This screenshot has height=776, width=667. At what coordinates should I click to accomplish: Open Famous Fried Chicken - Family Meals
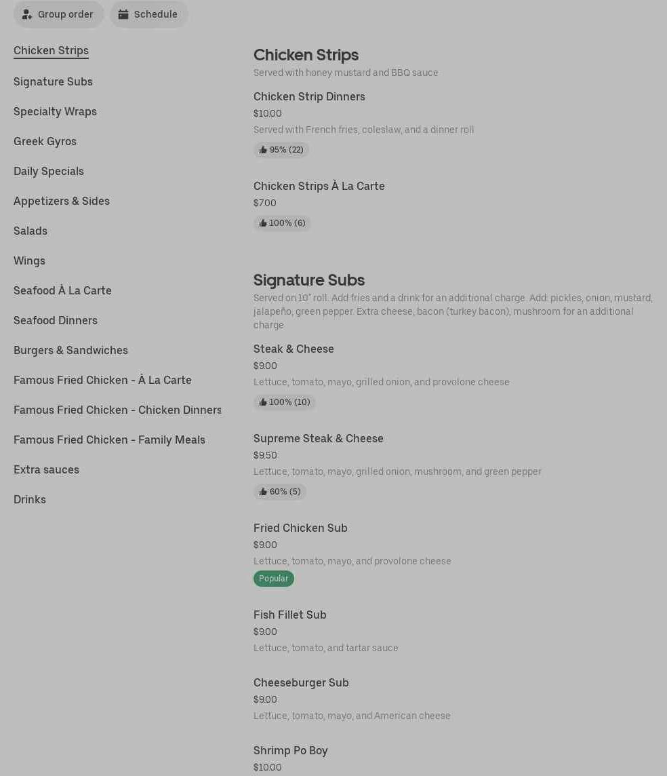pyautogui.click(x=109, y=440)
